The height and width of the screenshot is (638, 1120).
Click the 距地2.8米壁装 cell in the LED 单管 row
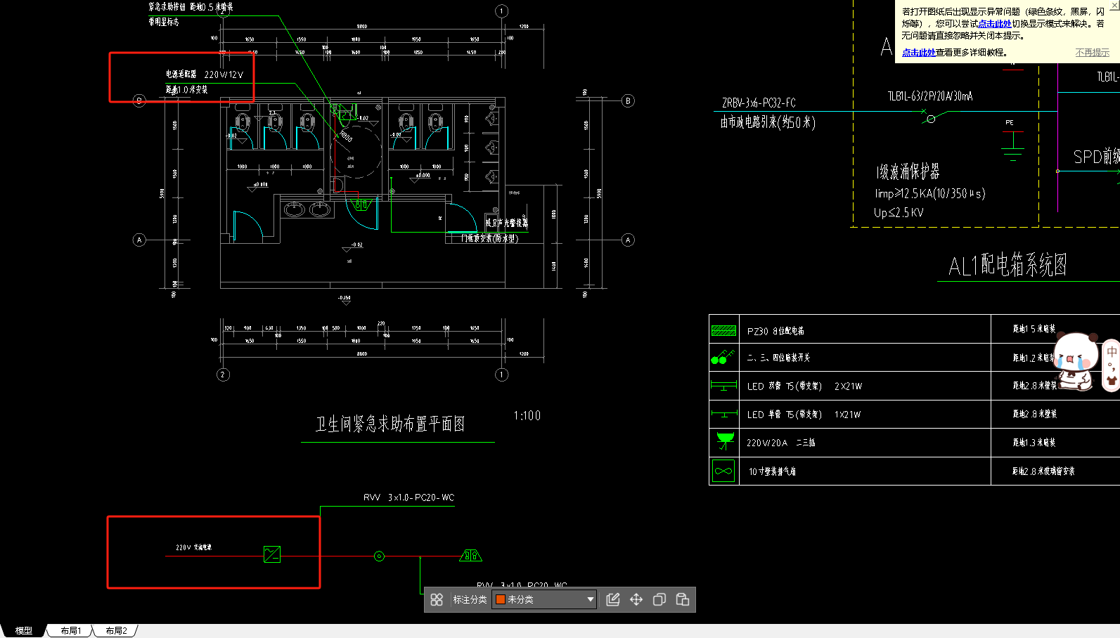click(x=1034, y=415)
